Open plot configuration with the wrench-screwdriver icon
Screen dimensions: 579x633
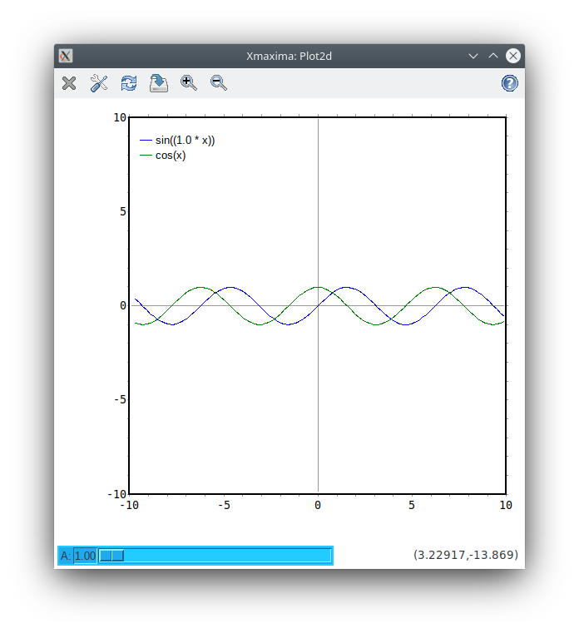[x=99, y=83]
